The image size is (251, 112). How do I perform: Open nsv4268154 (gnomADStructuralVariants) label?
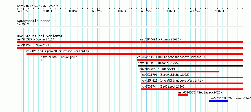point(58,51)
